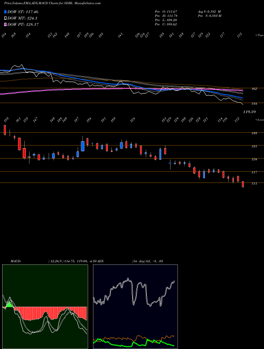Click the 'Avg V: 0.182 M' volume text
The image size is (264, 349).
[x=209, y=12]
